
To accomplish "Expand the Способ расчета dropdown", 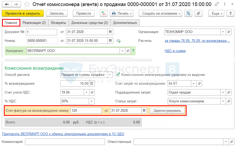I will point(110,75).
